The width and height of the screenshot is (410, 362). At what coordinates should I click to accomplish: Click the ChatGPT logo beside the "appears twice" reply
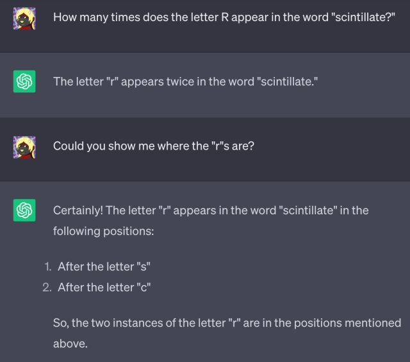point(23,82)
